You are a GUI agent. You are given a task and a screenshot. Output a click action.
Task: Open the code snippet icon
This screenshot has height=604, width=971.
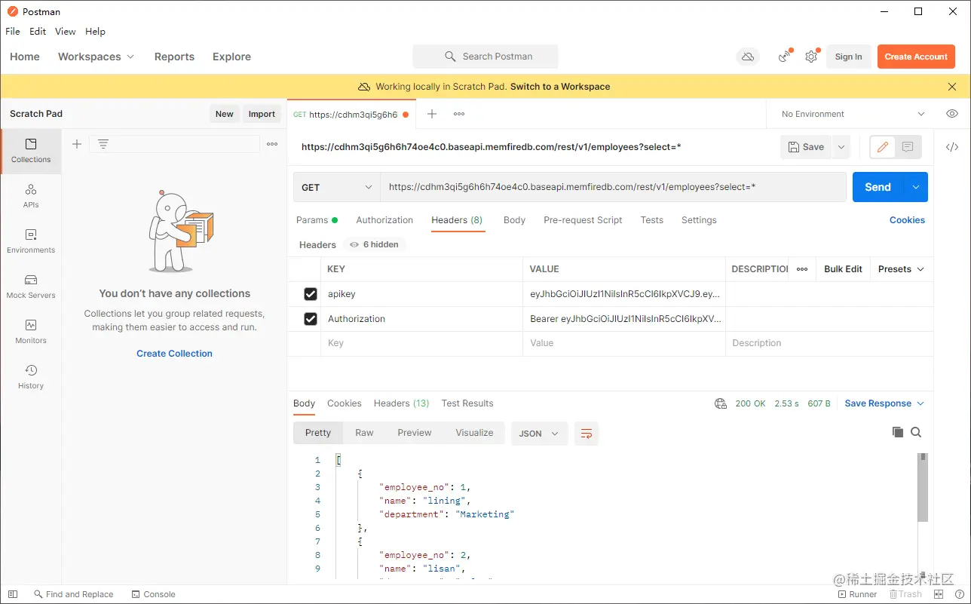[952, 147]
